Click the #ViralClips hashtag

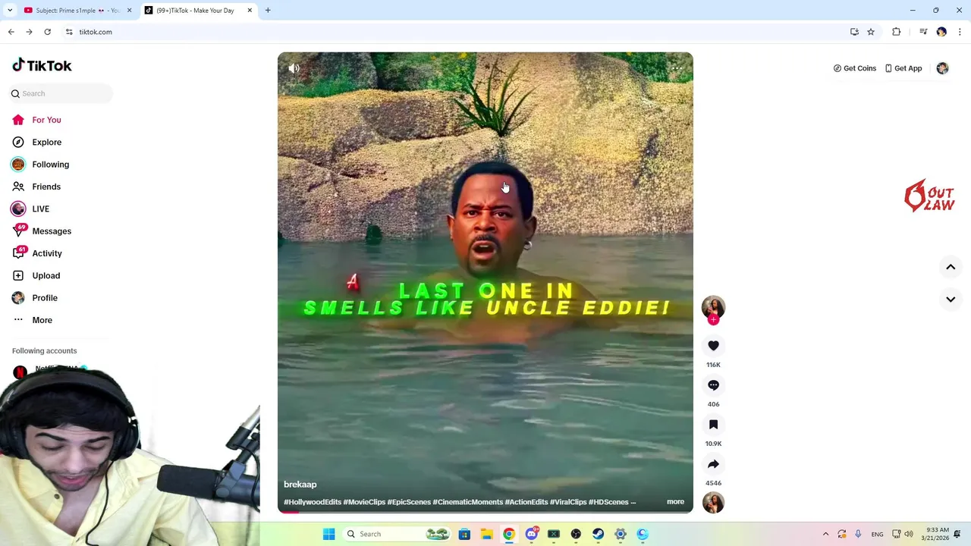(x=568, y=502)
